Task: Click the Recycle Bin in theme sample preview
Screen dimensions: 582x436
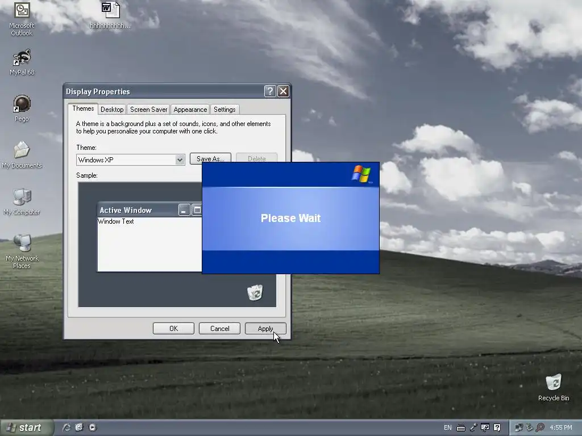Action: click(x=255, y=292)
